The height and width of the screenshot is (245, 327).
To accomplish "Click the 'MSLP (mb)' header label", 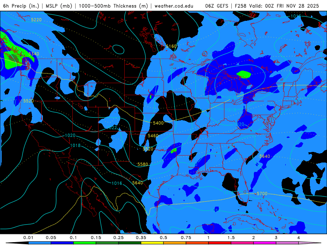I will coord(59,6).
